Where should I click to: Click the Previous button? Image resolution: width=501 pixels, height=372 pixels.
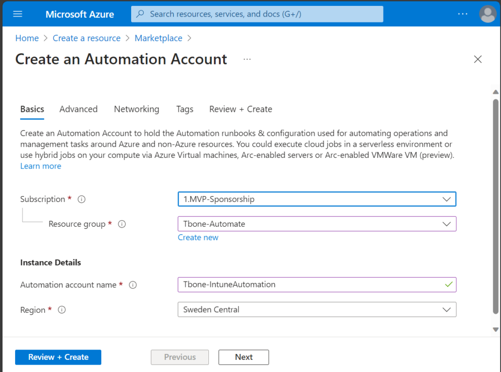tap(180, 357)
